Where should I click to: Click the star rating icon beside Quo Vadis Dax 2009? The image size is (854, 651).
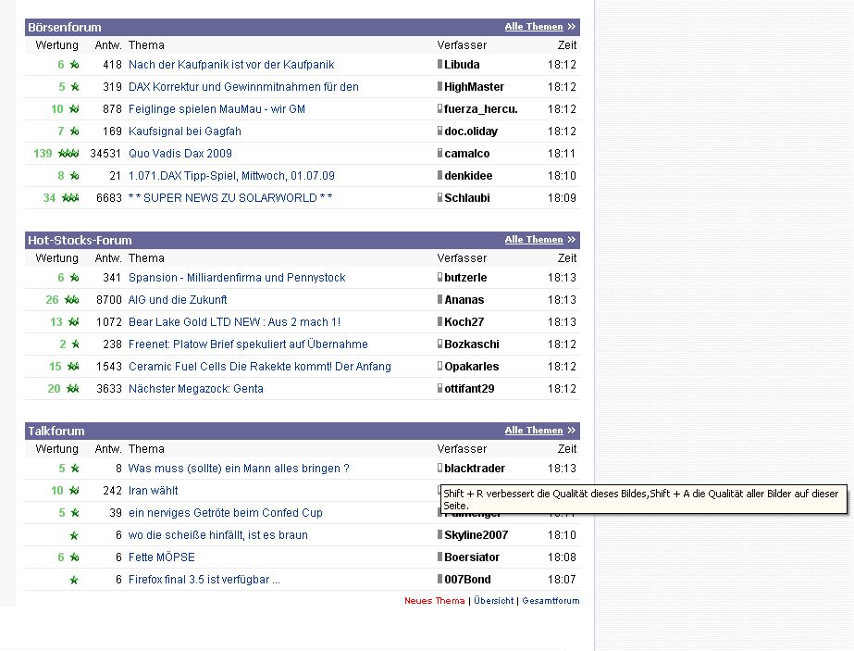68,154
